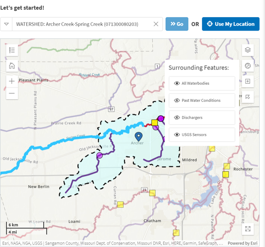Screen dimensions: 265x247
Task: Toggle Dischargers visibility
Action: point(202,118)
